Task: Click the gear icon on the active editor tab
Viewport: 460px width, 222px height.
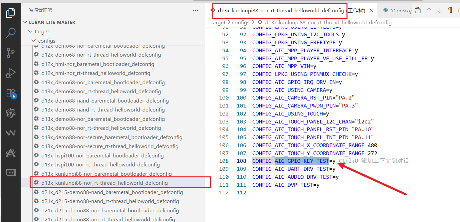Action: pos(213,10)
